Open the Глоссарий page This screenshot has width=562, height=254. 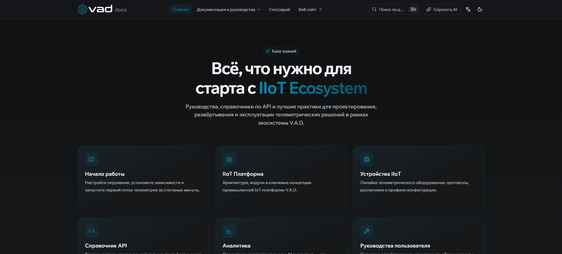tap(280, 9)
